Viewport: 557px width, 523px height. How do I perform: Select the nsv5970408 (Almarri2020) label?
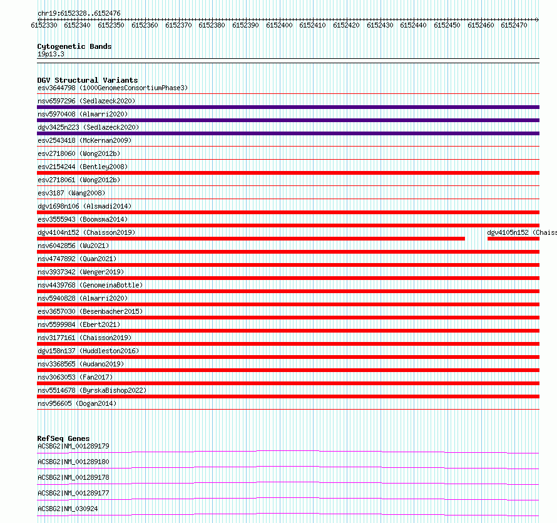tap(83, 114)
